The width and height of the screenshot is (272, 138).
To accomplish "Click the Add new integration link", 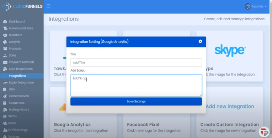I will pos(230,106).
